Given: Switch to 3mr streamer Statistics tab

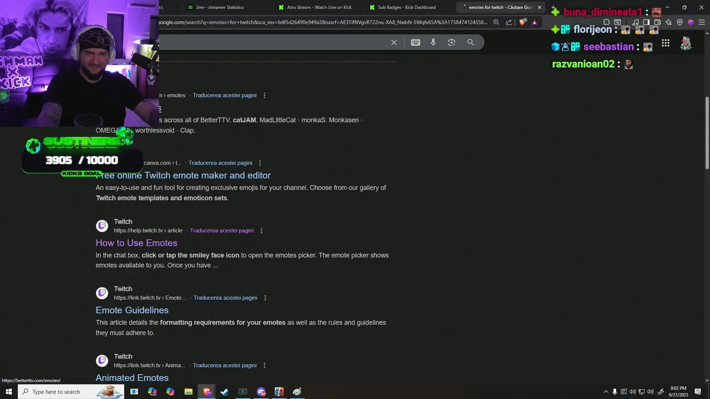Looking at the screenshot, I should pyautogui.click(x=220, y=7).
